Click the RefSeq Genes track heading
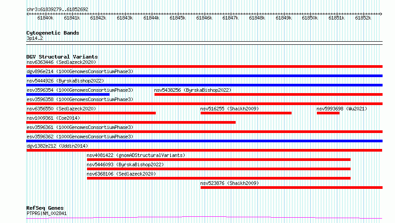 point(45,208)
